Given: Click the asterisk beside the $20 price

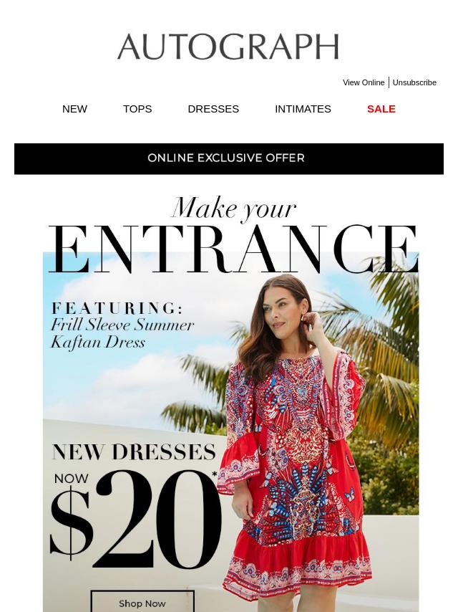Looking at the screenshot, I should click(215, 475).
